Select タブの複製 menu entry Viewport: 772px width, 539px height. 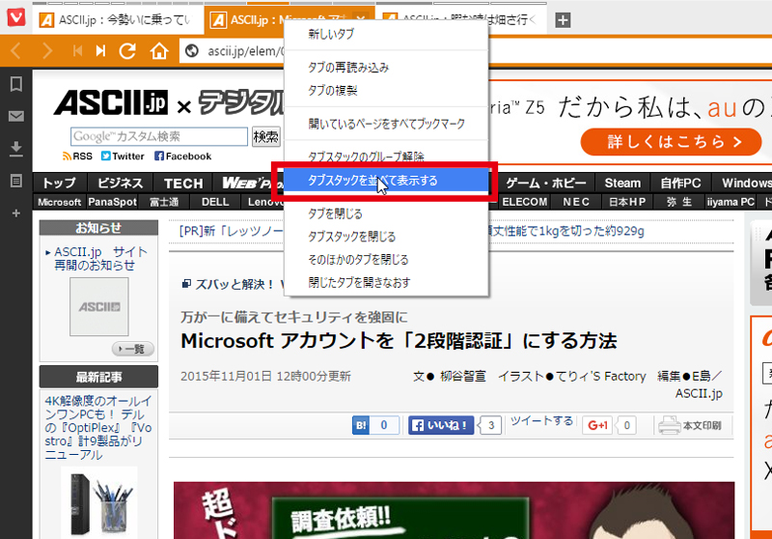click(387, 90)
